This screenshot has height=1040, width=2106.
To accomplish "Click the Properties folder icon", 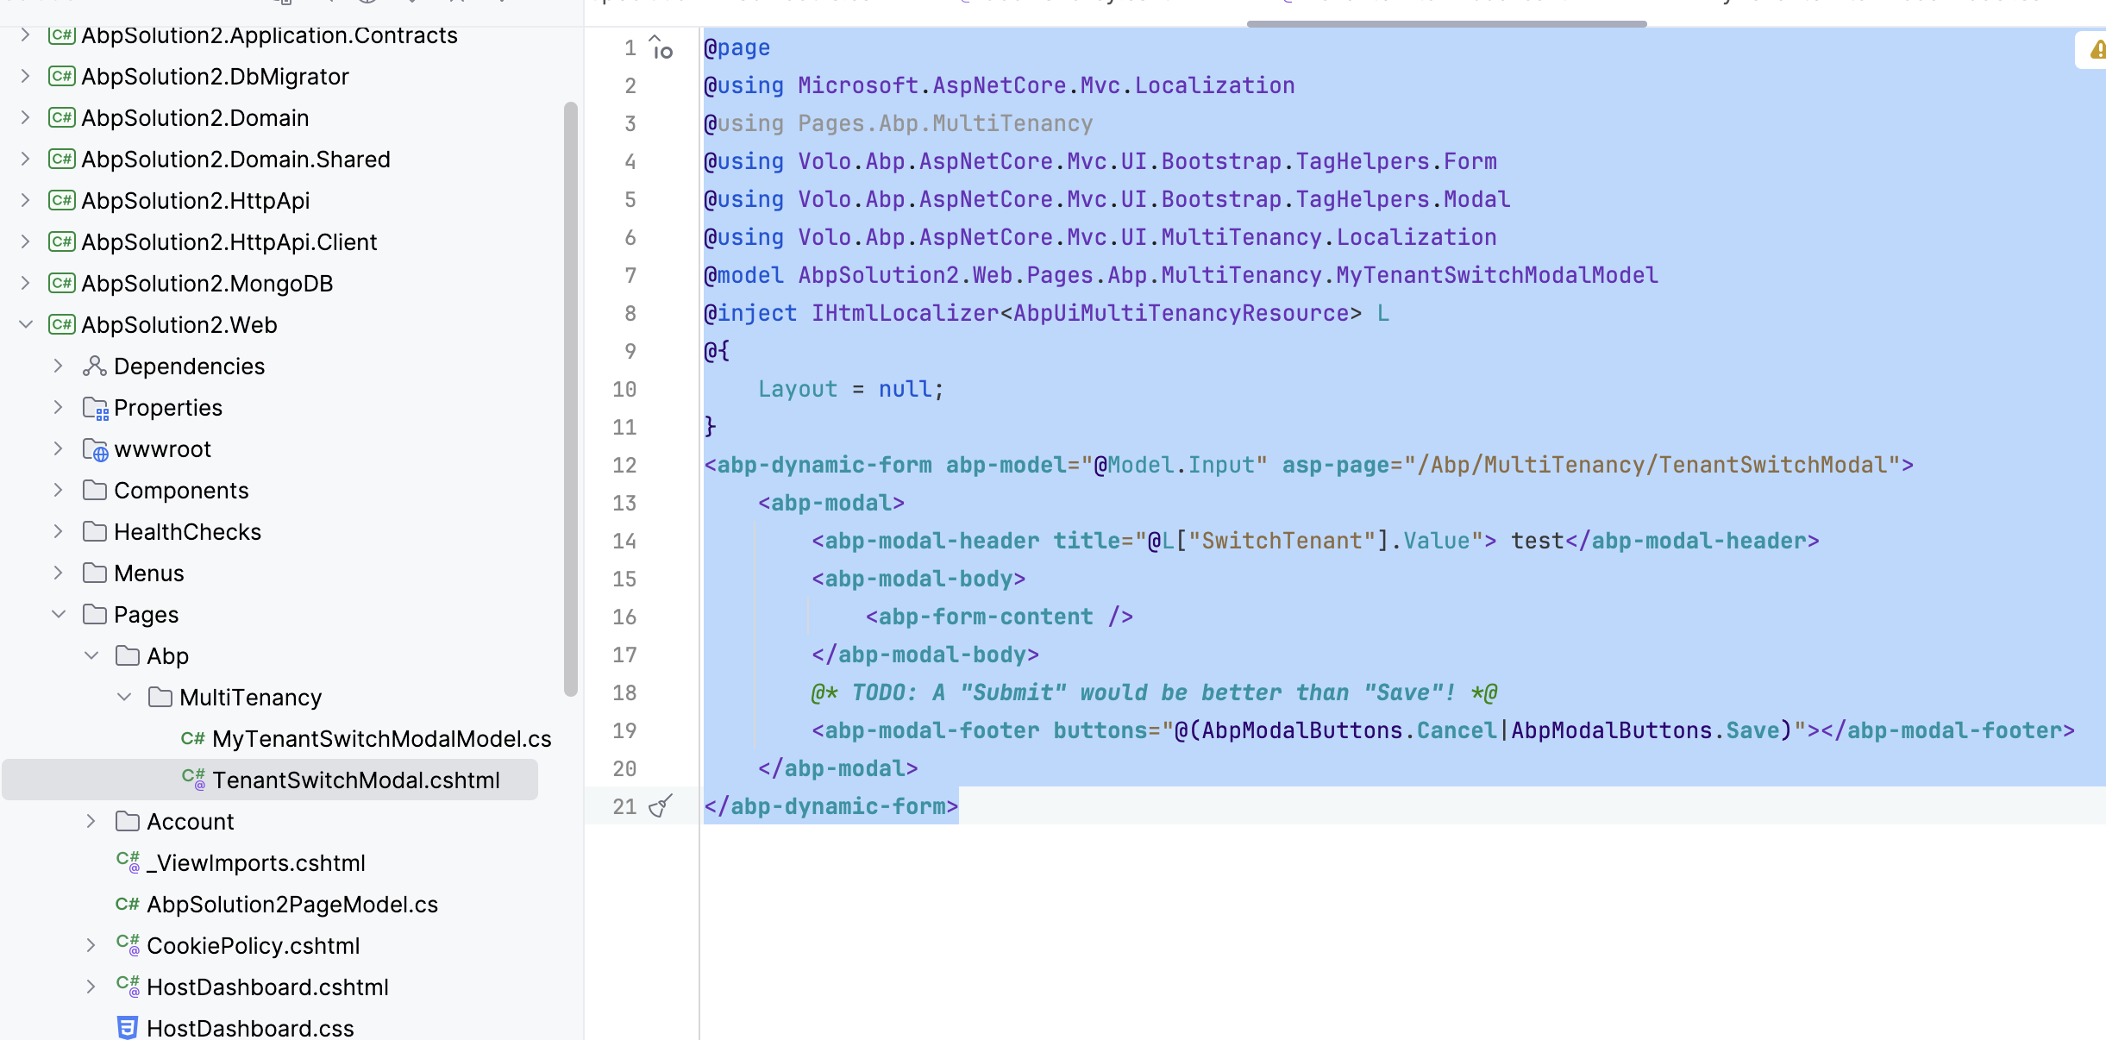I will pyautogui.click(x=95, y=408).
